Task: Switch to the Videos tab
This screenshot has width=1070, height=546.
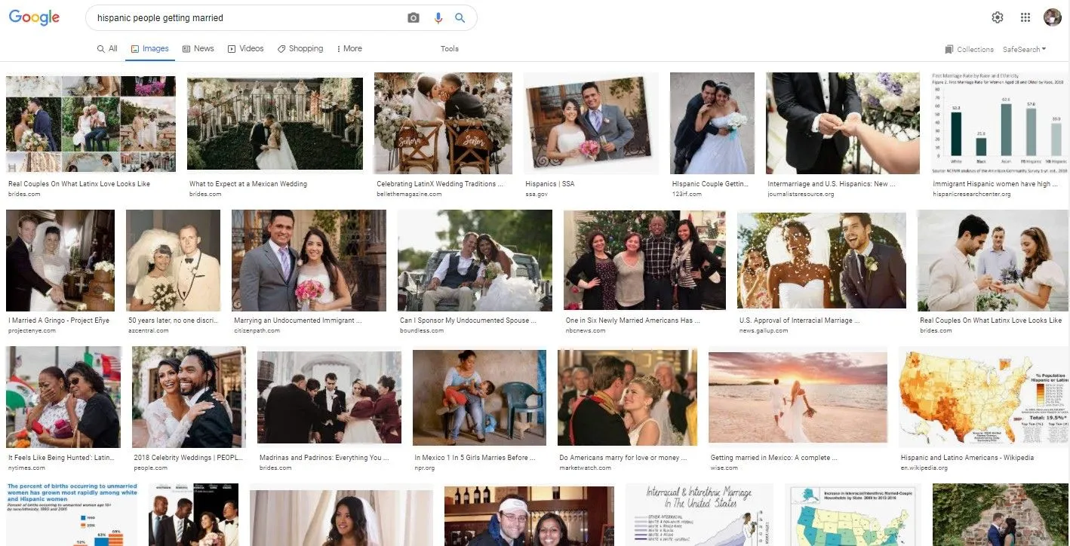Action: click(x=245, y=48)
